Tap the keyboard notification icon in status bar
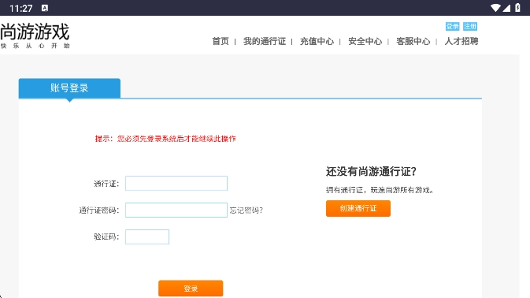 [45, 8]
